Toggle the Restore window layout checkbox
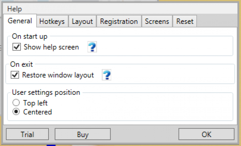Image resolution: width=241 pixels, height=146 pixels. click(x=15, y=75)
